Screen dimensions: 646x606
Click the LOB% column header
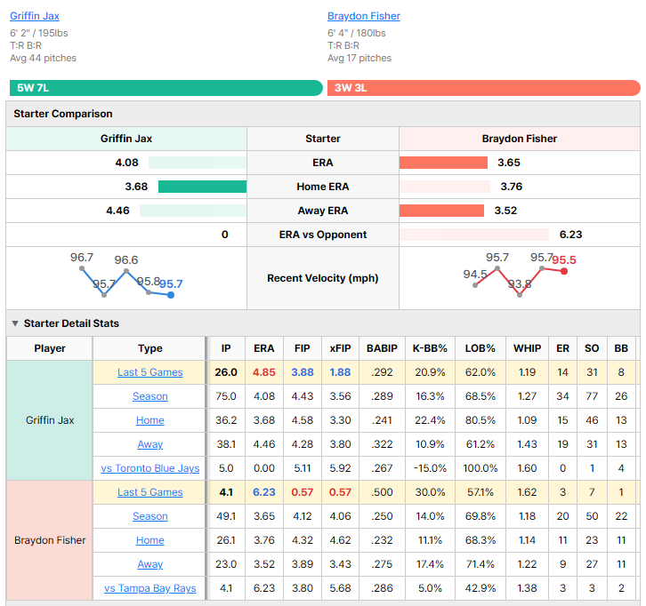tap(480, 348)
